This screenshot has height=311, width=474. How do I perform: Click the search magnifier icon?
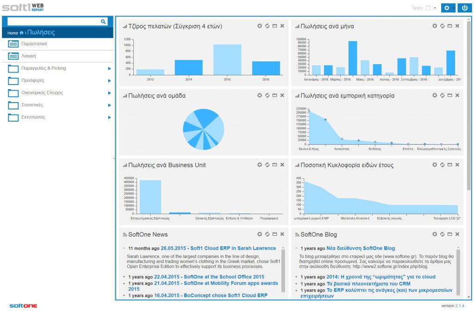103,21
